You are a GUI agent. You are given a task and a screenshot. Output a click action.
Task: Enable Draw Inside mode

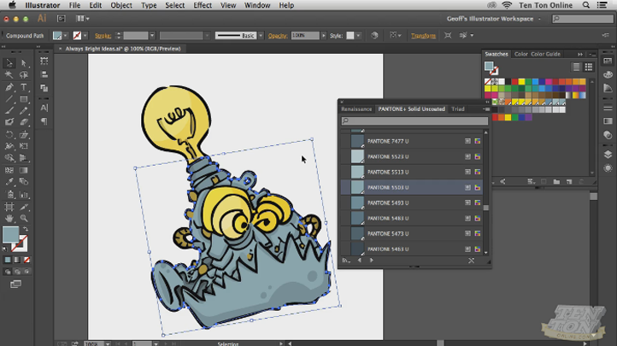tap(26, 272)
